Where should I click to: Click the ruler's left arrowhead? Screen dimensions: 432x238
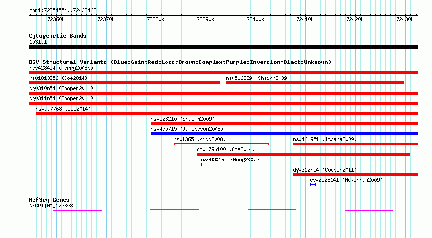(30, 16)
